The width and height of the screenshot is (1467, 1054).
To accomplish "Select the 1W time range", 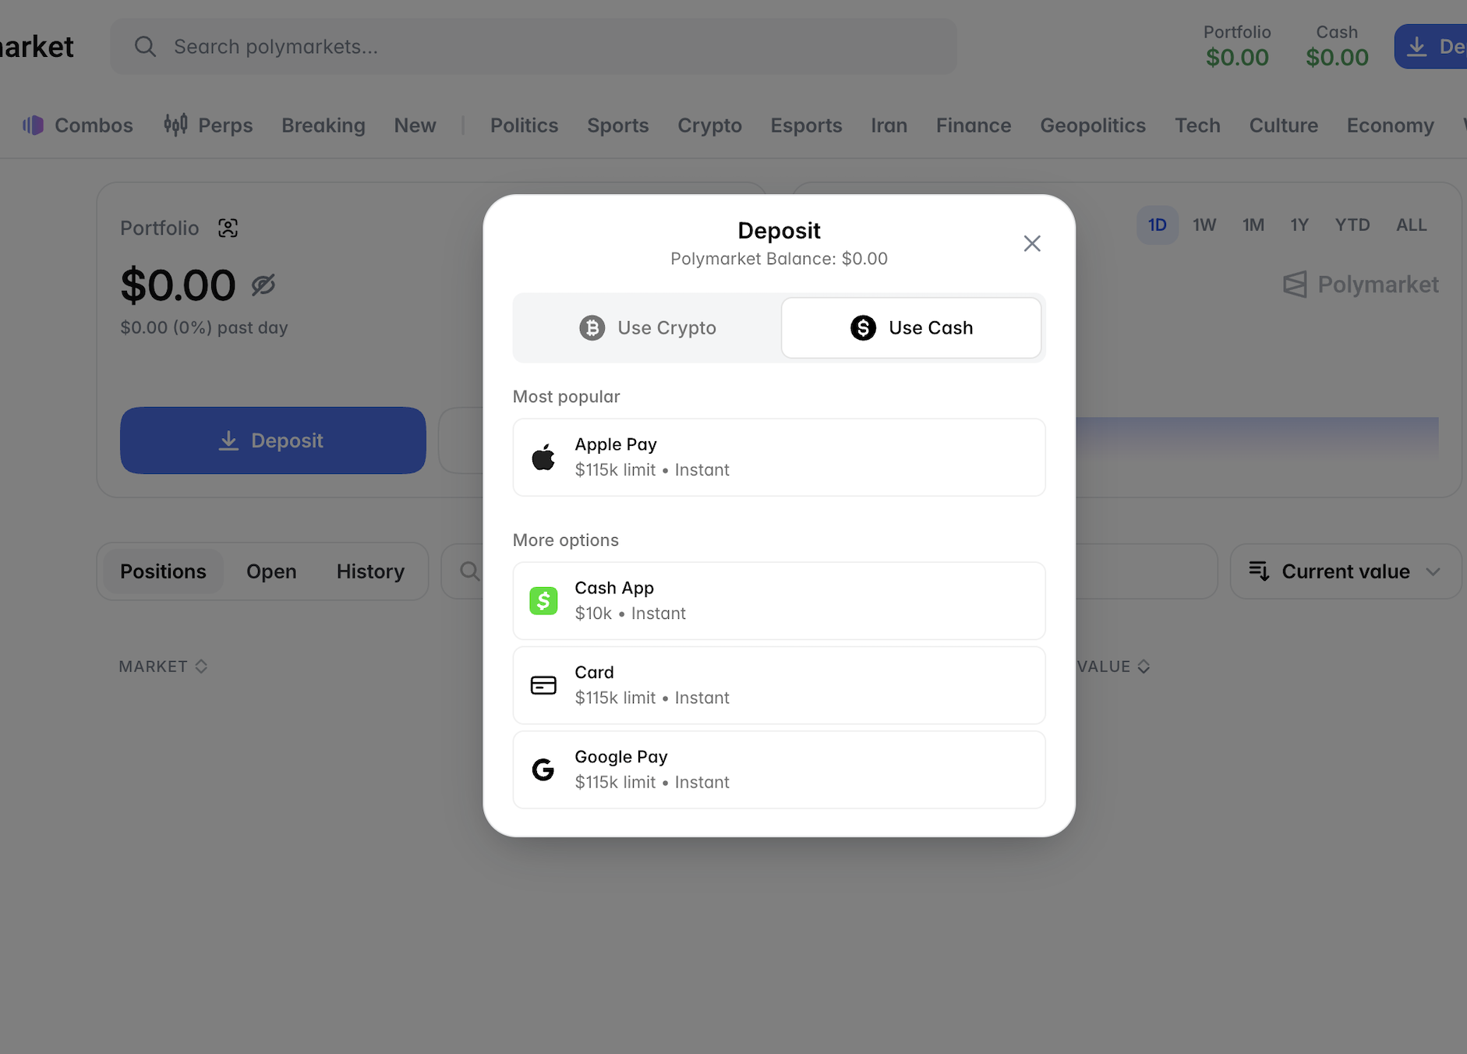I will (x=1204, y=225).
